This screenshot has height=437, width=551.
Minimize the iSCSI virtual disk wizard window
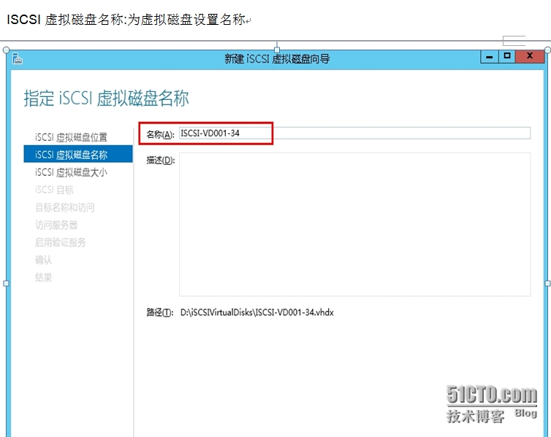pos(489,56)
